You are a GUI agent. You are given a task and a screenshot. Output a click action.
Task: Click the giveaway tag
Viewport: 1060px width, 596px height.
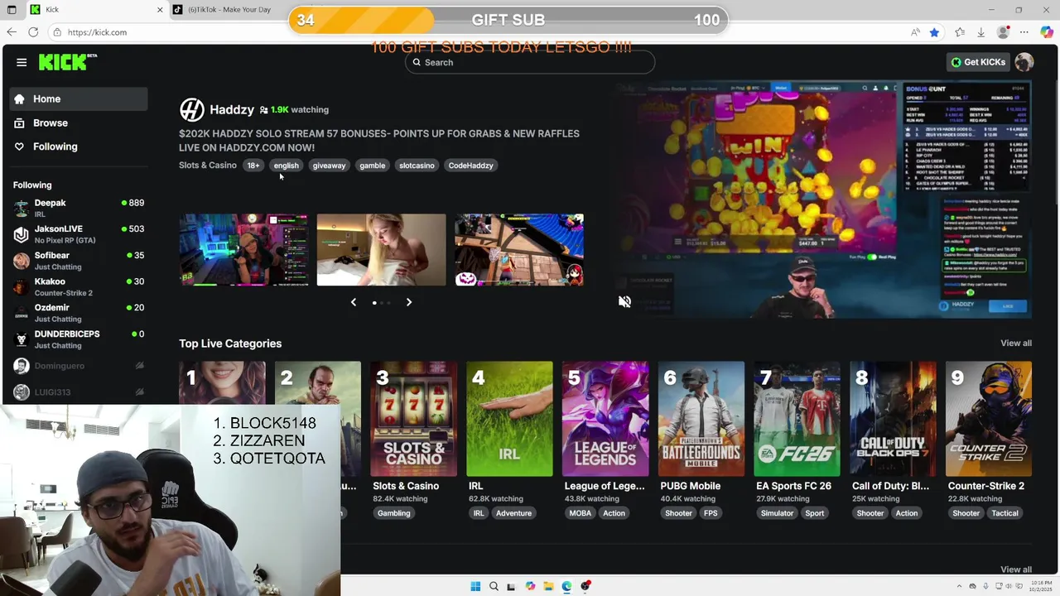[x=329, y=166]
